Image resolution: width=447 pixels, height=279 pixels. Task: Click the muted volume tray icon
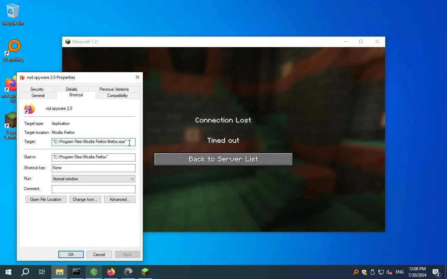click(x=389, y=272)
